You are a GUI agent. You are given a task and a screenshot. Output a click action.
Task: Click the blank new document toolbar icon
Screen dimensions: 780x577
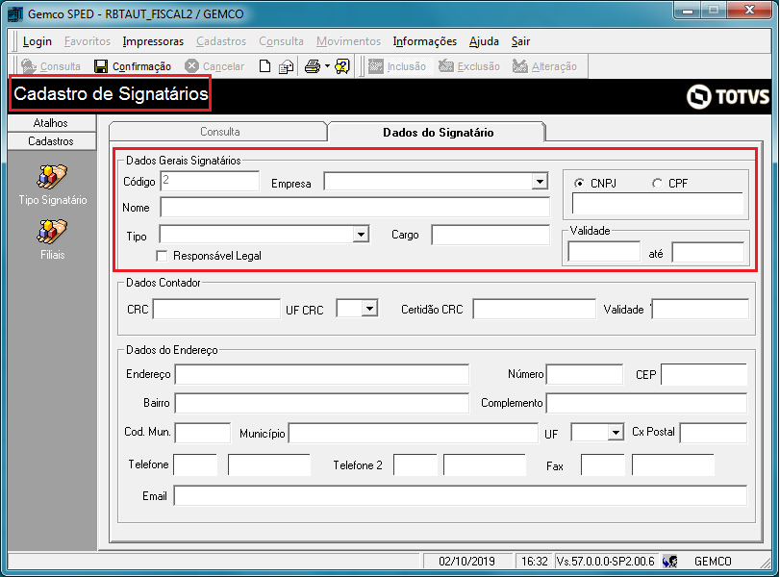[265, 66]
